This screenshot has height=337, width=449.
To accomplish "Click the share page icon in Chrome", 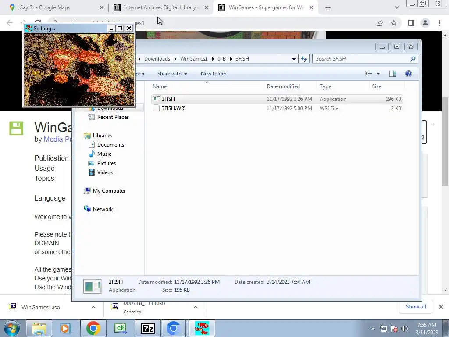I will click(380, 23).
